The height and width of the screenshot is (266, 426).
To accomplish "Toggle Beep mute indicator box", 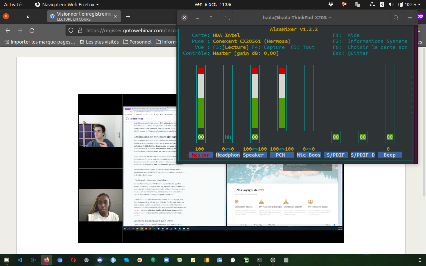I will click(389, 137).
